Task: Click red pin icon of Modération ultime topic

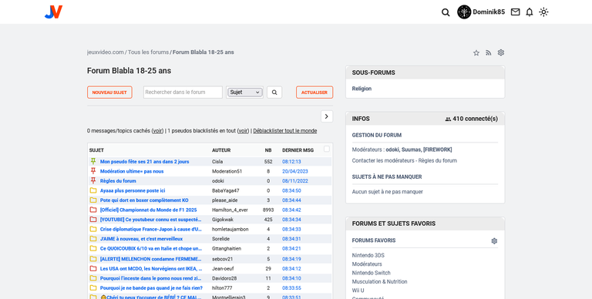Action: click(x=93, y=171)
